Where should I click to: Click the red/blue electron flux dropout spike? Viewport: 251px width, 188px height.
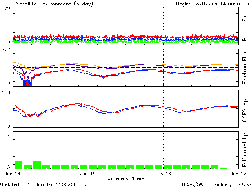tap(27, 83)
